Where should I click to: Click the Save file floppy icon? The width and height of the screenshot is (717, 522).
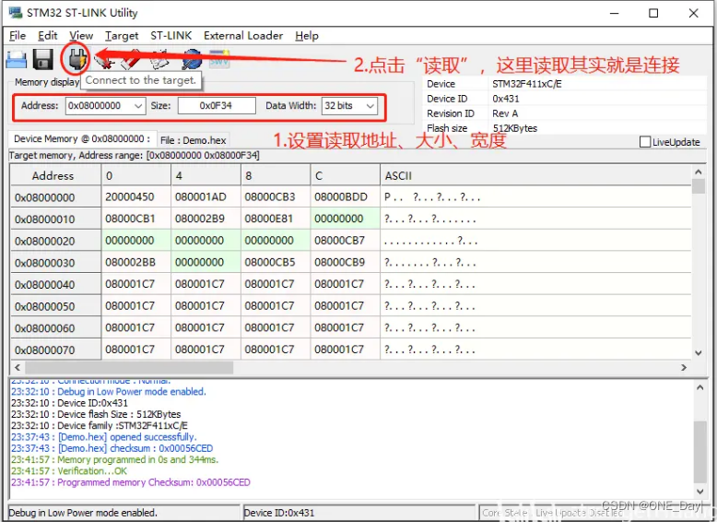(43, 59)
